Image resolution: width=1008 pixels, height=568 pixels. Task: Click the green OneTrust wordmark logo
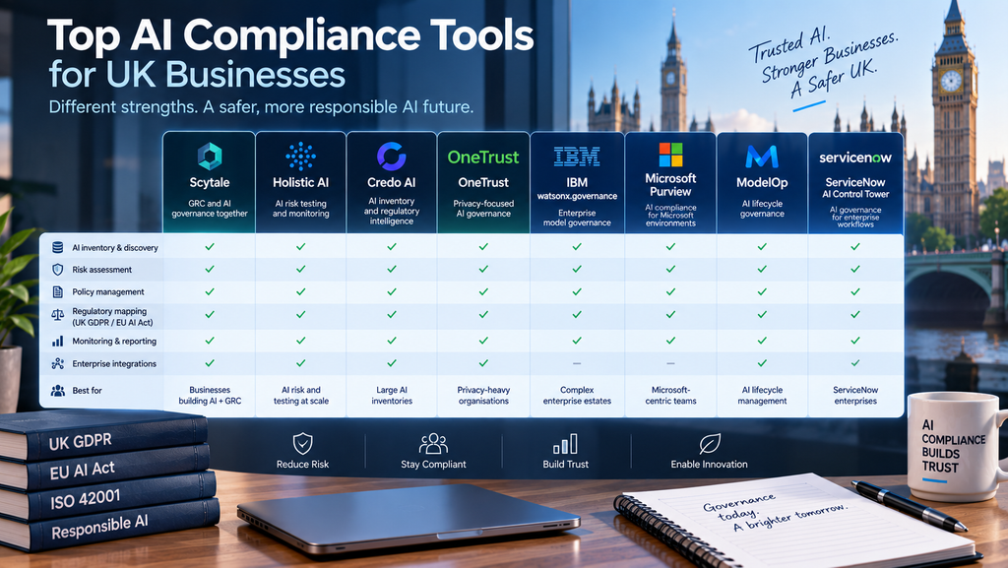pyautogui.click(x=483, y=157)
